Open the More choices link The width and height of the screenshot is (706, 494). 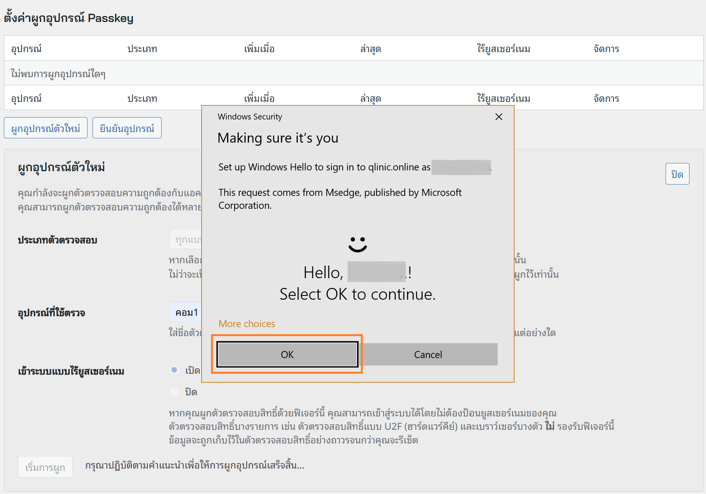247,324
